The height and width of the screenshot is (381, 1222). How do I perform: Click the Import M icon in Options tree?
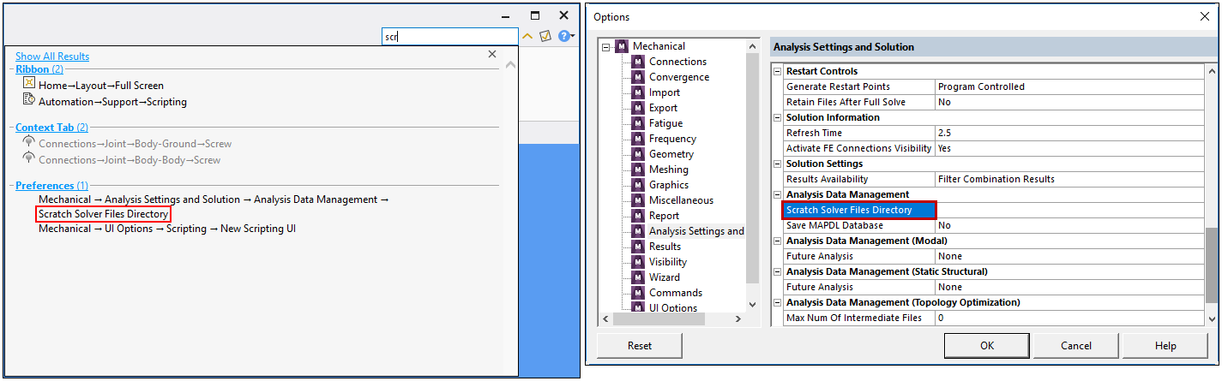(x=638, y=92)
